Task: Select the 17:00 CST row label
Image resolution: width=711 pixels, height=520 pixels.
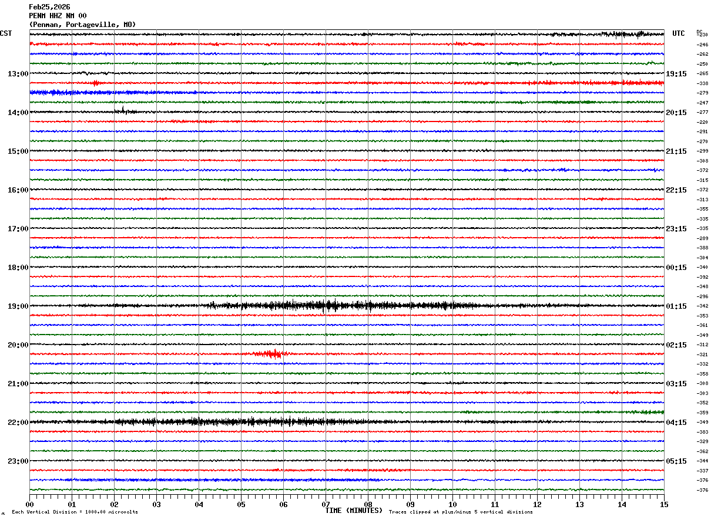Action: [x=18, y=229]
